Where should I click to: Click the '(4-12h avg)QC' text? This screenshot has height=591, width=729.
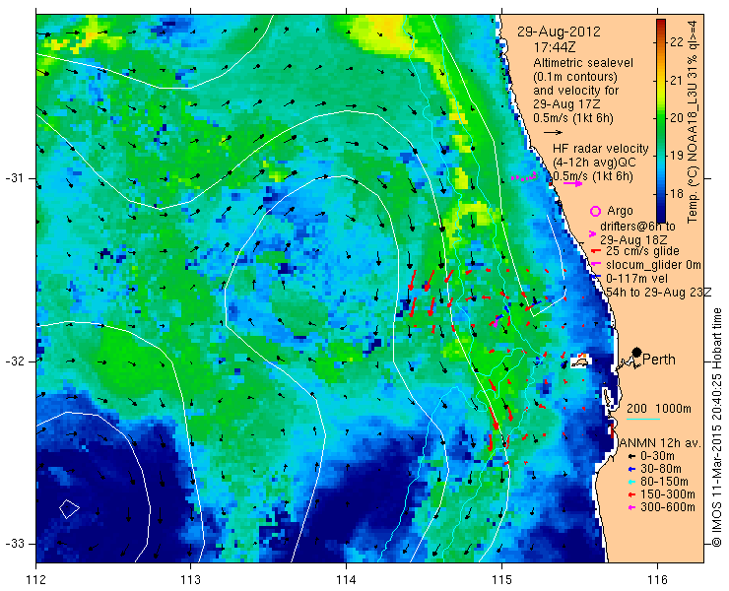[x=593, y=163]
